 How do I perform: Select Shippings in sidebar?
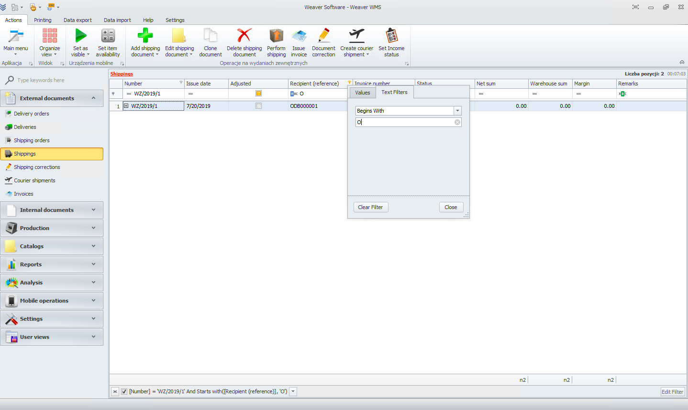tap(52, 154)
